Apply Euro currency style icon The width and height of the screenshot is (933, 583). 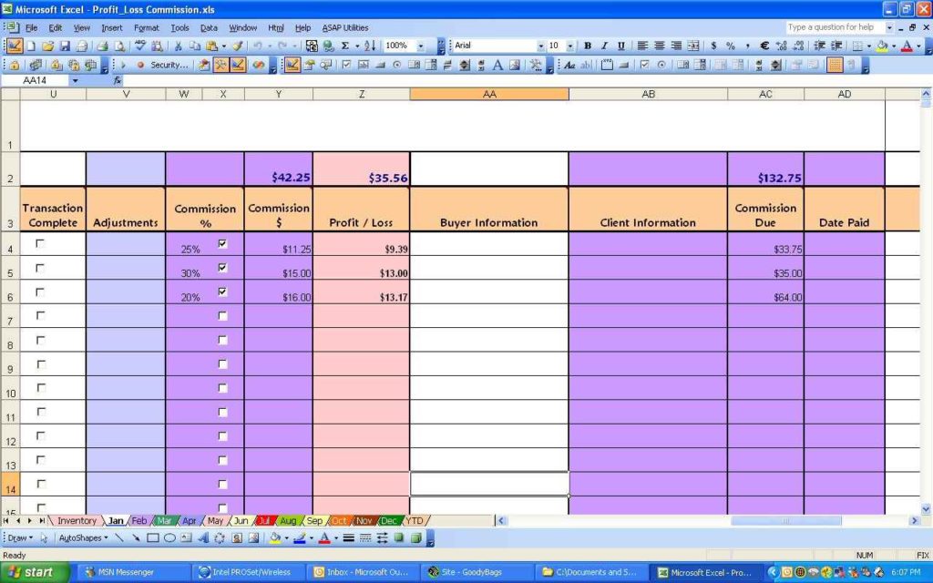(764, 46)
